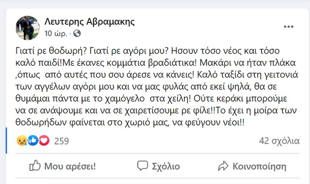Open the post options three-dot menu
The image size is (310, 184).
point(289,27)
